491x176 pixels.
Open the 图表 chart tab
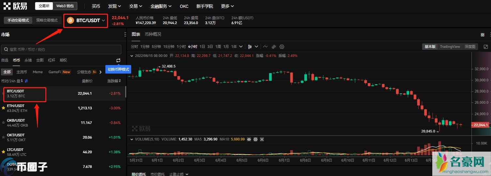(136, 34)
